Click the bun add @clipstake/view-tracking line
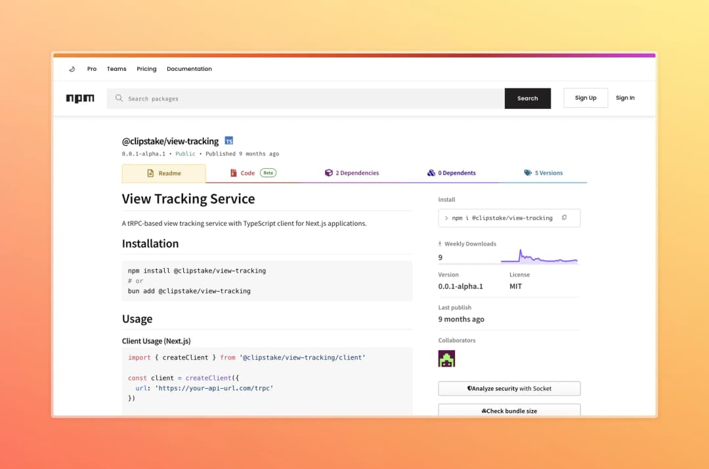 [x=189, y=291]
